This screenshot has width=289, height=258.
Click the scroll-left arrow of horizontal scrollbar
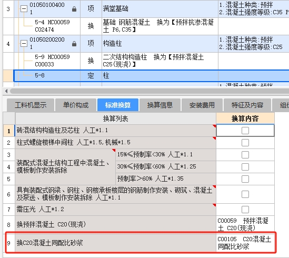tap(6, 91)
